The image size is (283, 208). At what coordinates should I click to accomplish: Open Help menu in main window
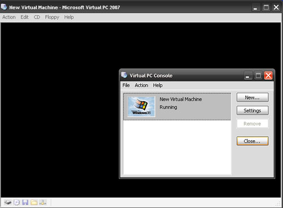(x=69, y=18)
